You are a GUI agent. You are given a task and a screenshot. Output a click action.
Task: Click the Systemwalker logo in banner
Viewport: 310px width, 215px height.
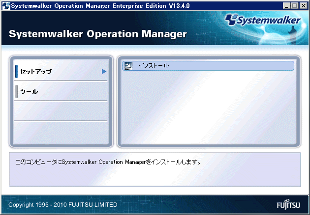[263, 20]
